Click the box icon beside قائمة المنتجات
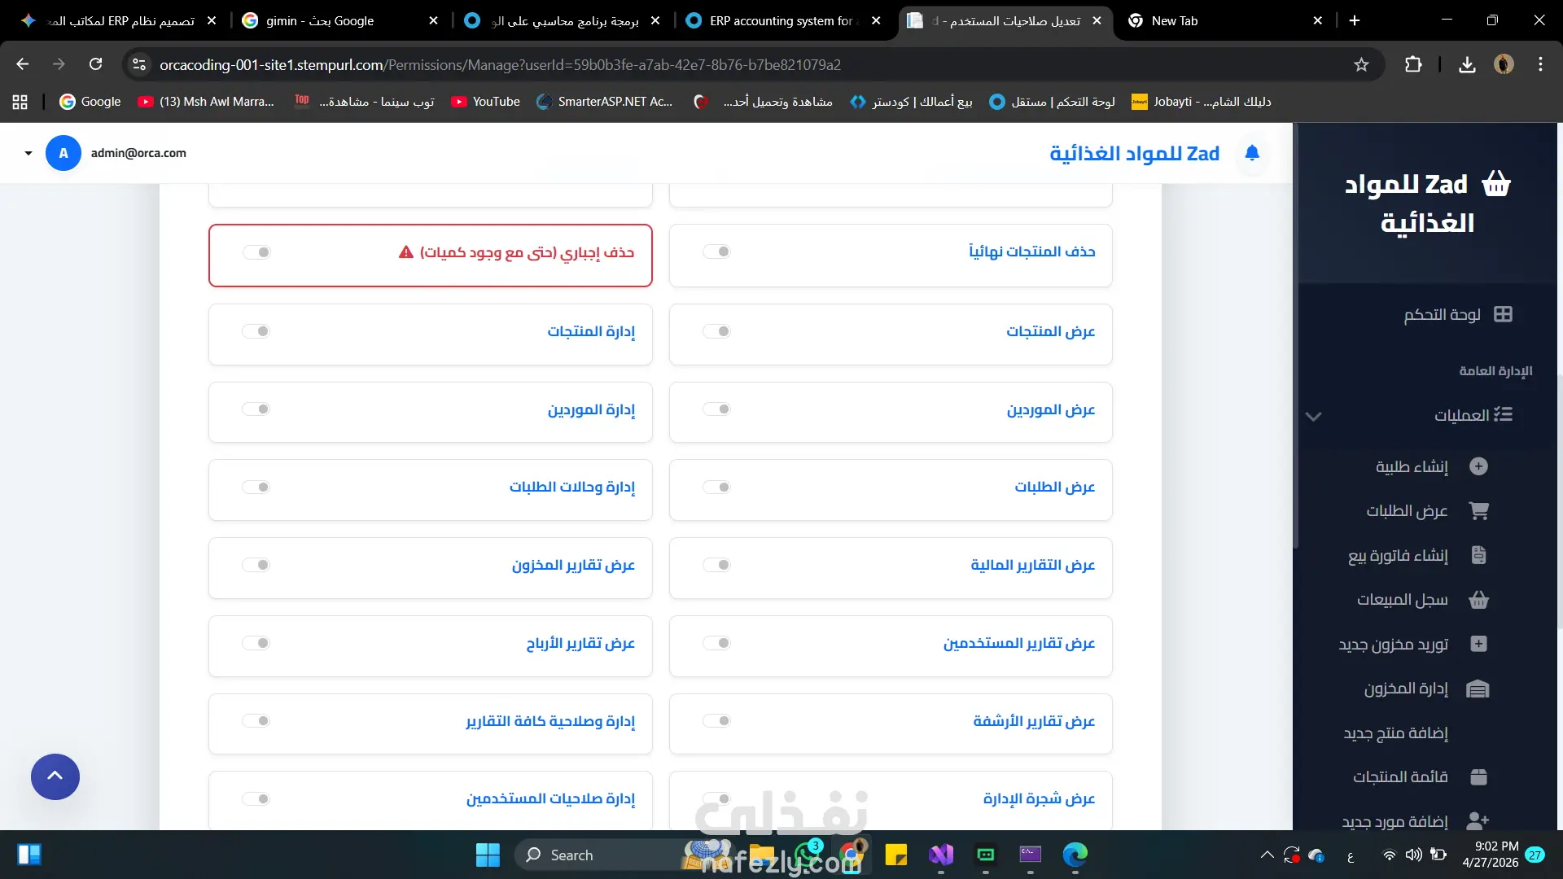The image size is (1563, 879). pyautogui.click(x=1478, y=777)
